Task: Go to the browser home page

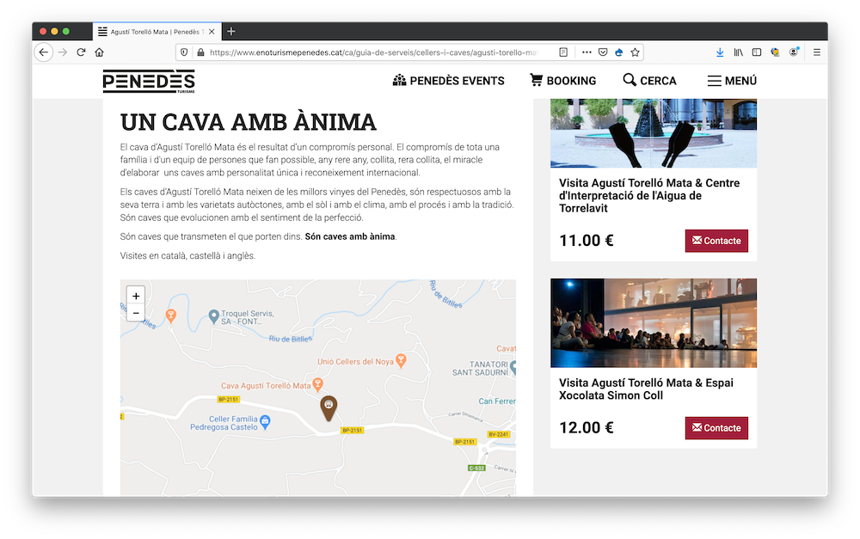Action: [x=100, y=52]
